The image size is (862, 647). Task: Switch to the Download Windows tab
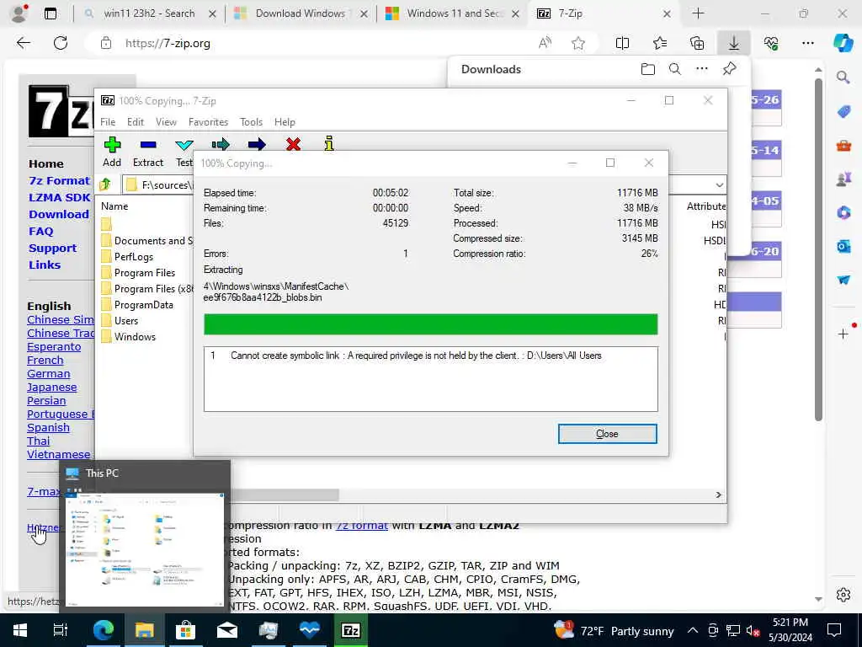tap(301, 13)
